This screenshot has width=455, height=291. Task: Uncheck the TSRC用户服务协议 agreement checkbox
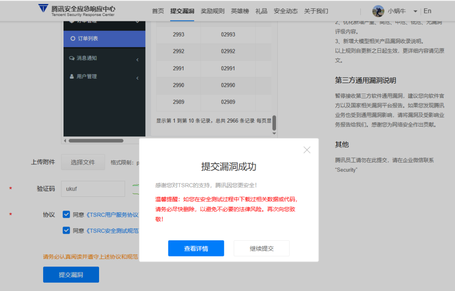pyautogui.click(x=66, y=215)
